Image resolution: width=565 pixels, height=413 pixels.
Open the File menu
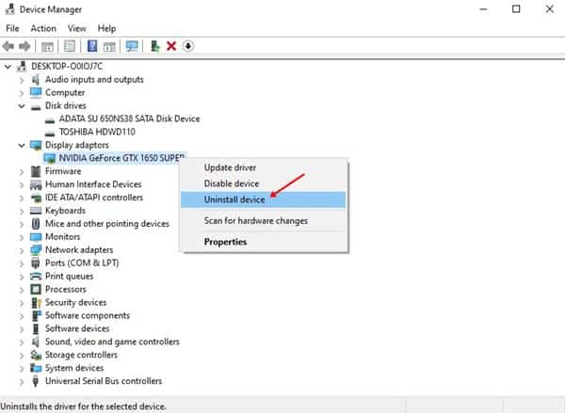pos(12,28)
